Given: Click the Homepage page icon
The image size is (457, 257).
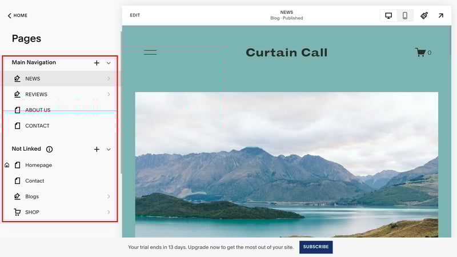Looking at the screenshot, I should pyautogui.click(x=18, y=165).
